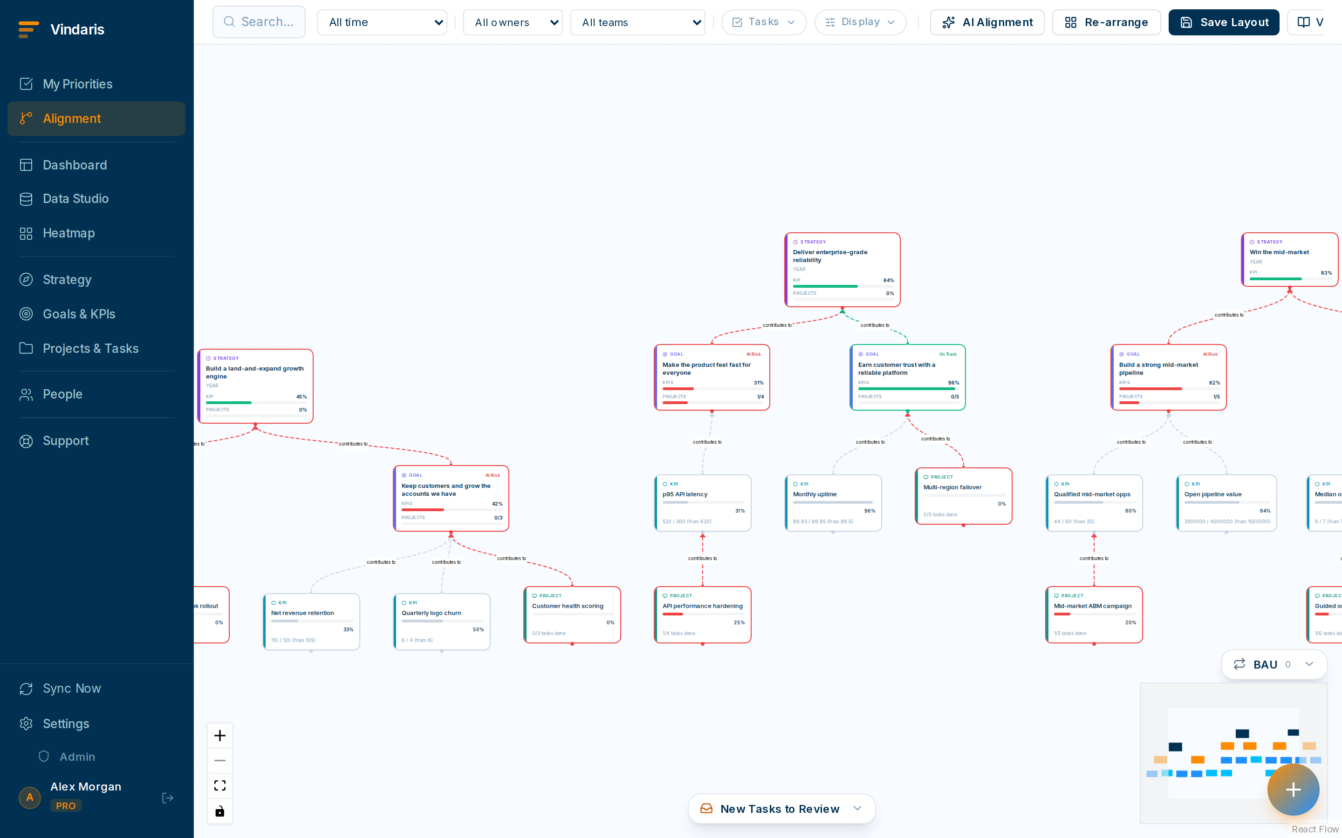Viewport: 1342px width, 838px height.
Task: Click the Re-arrange grid icon
Action: [x=1070, y=22]
